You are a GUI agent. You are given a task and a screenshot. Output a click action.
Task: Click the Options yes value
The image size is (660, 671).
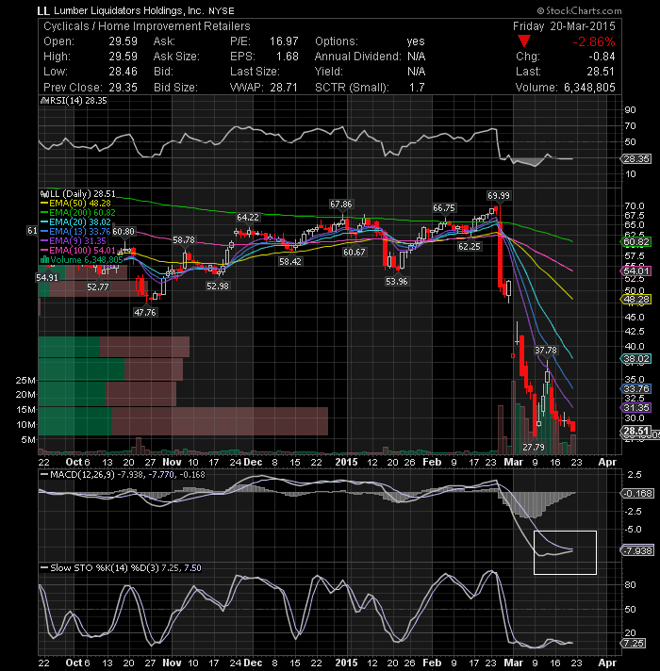pyautogui.click(x=416, y=41)
